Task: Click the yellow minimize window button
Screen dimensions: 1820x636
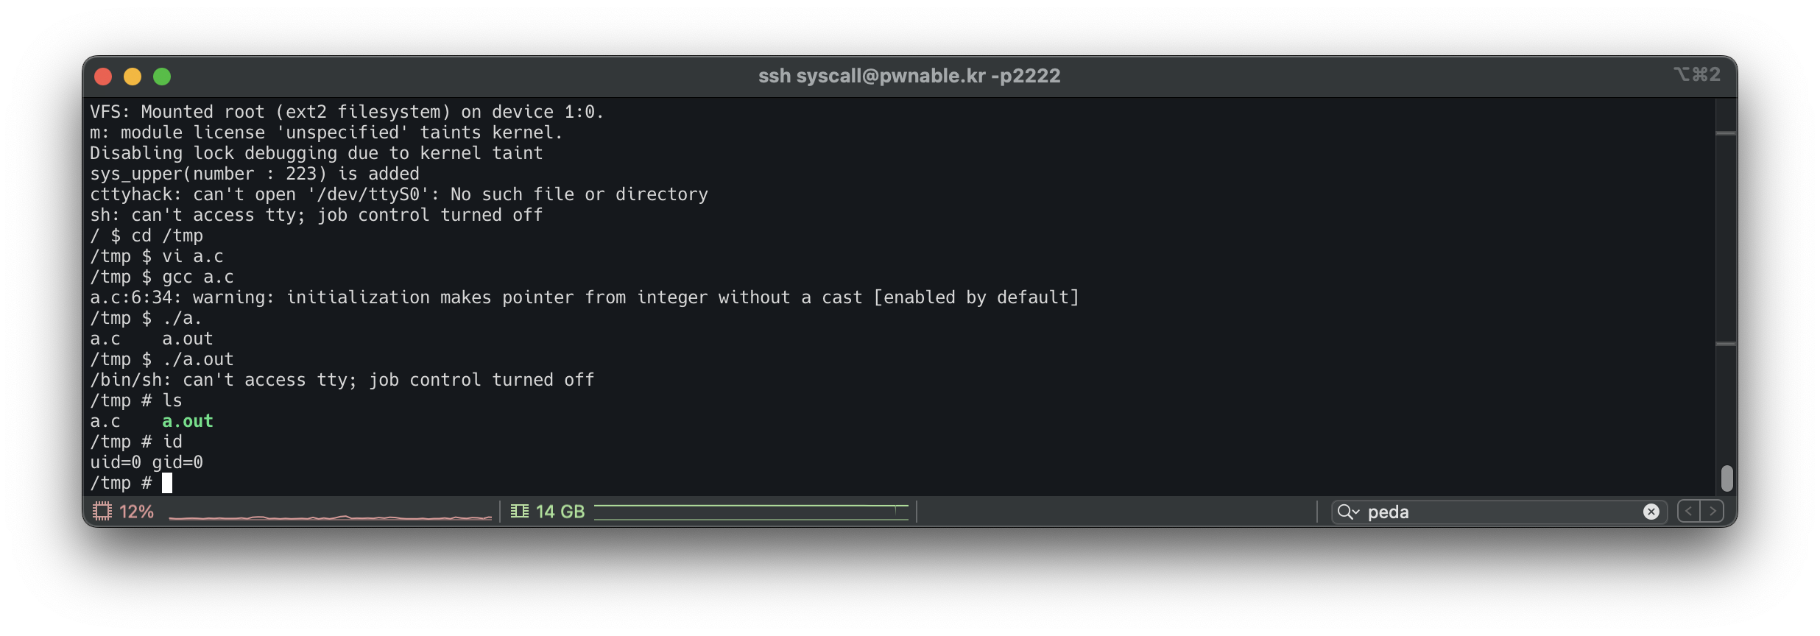Action: coord(133,77)
